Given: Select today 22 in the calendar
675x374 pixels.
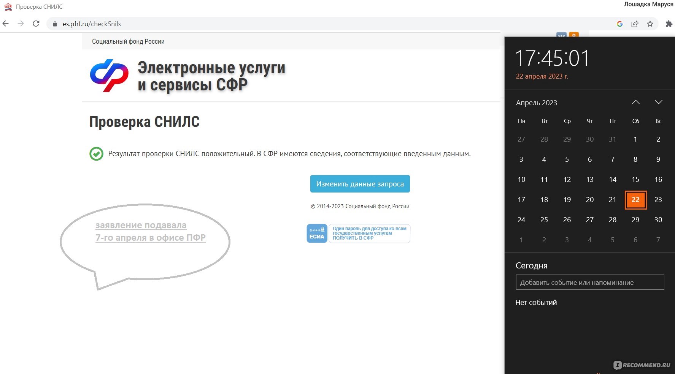Looking at the screenshot, I should pyautogui.click(x=635, y=200).
